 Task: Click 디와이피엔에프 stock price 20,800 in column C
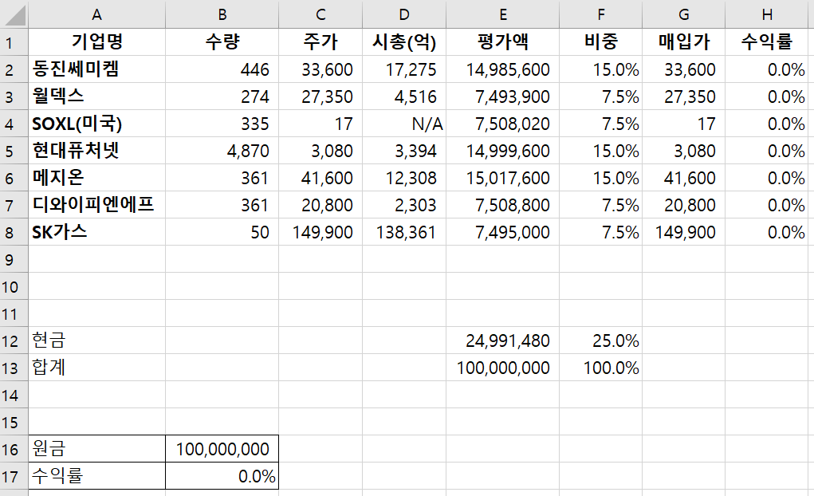(320, 205)
